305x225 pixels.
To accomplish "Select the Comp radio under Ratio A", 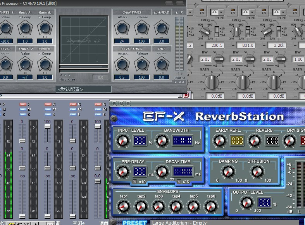I will click(x=20, y=17).
